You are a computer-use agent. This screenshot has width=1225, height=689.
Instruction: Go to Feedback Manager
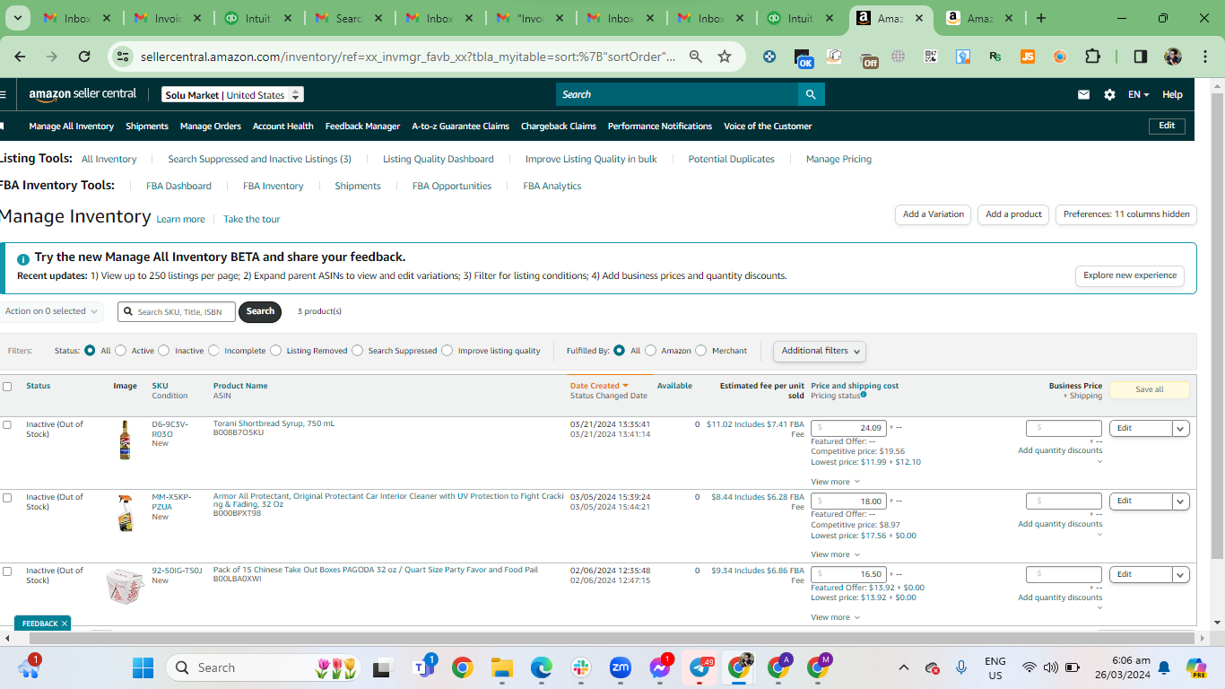pos(362,126)
